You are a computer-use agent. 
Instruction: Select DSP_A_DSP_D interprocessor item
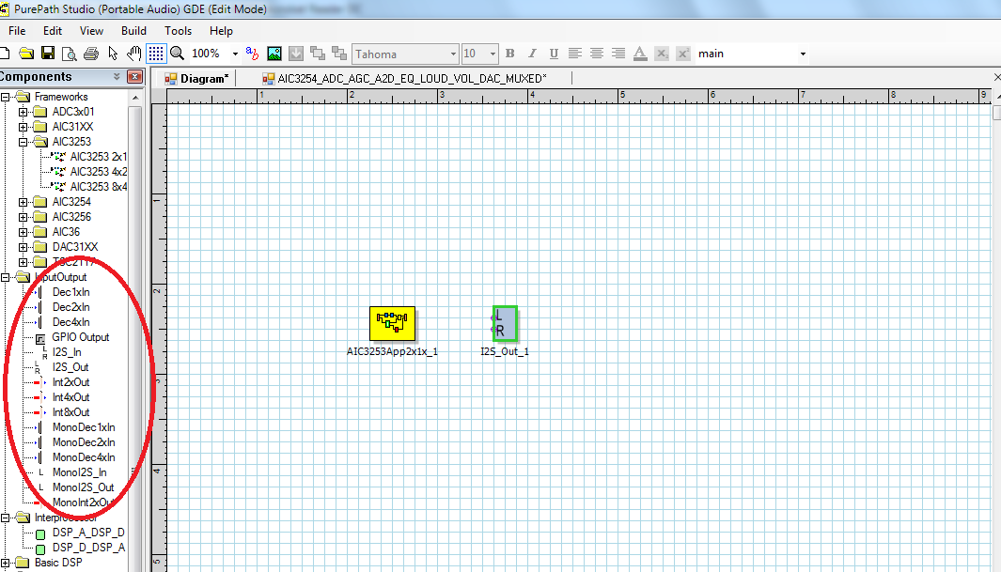pyautogui.click(x=88, y=533)
